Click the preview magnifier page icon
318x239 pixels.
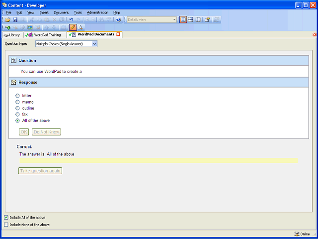point(80,27)
